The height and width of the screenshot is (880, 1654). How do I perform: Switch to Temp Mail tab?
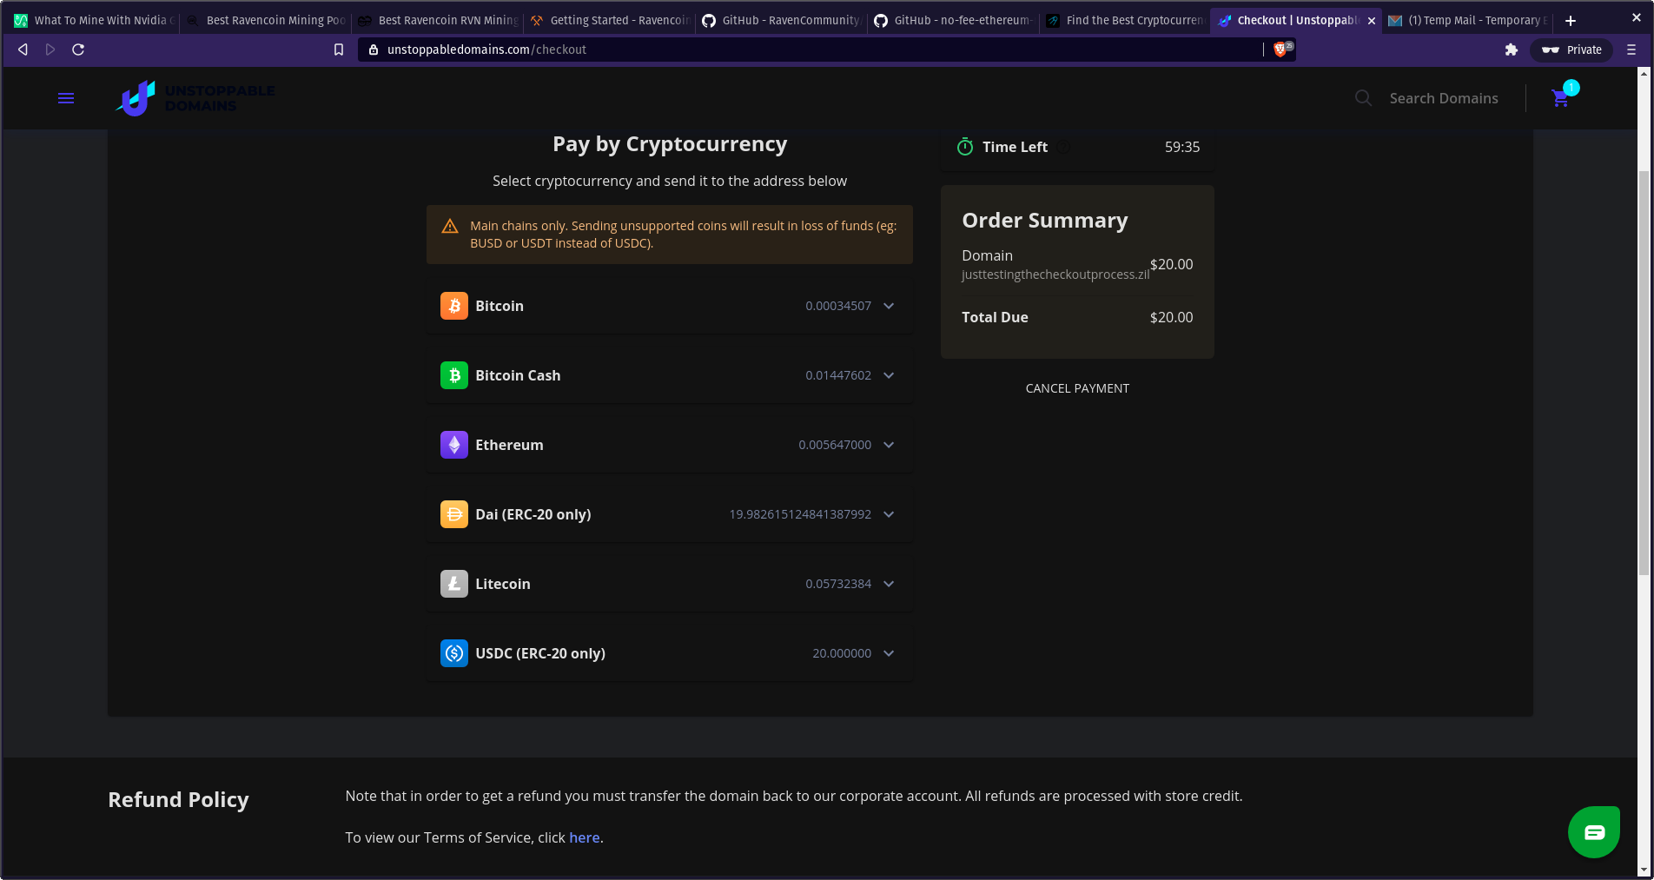click(x=1468, y=20)
